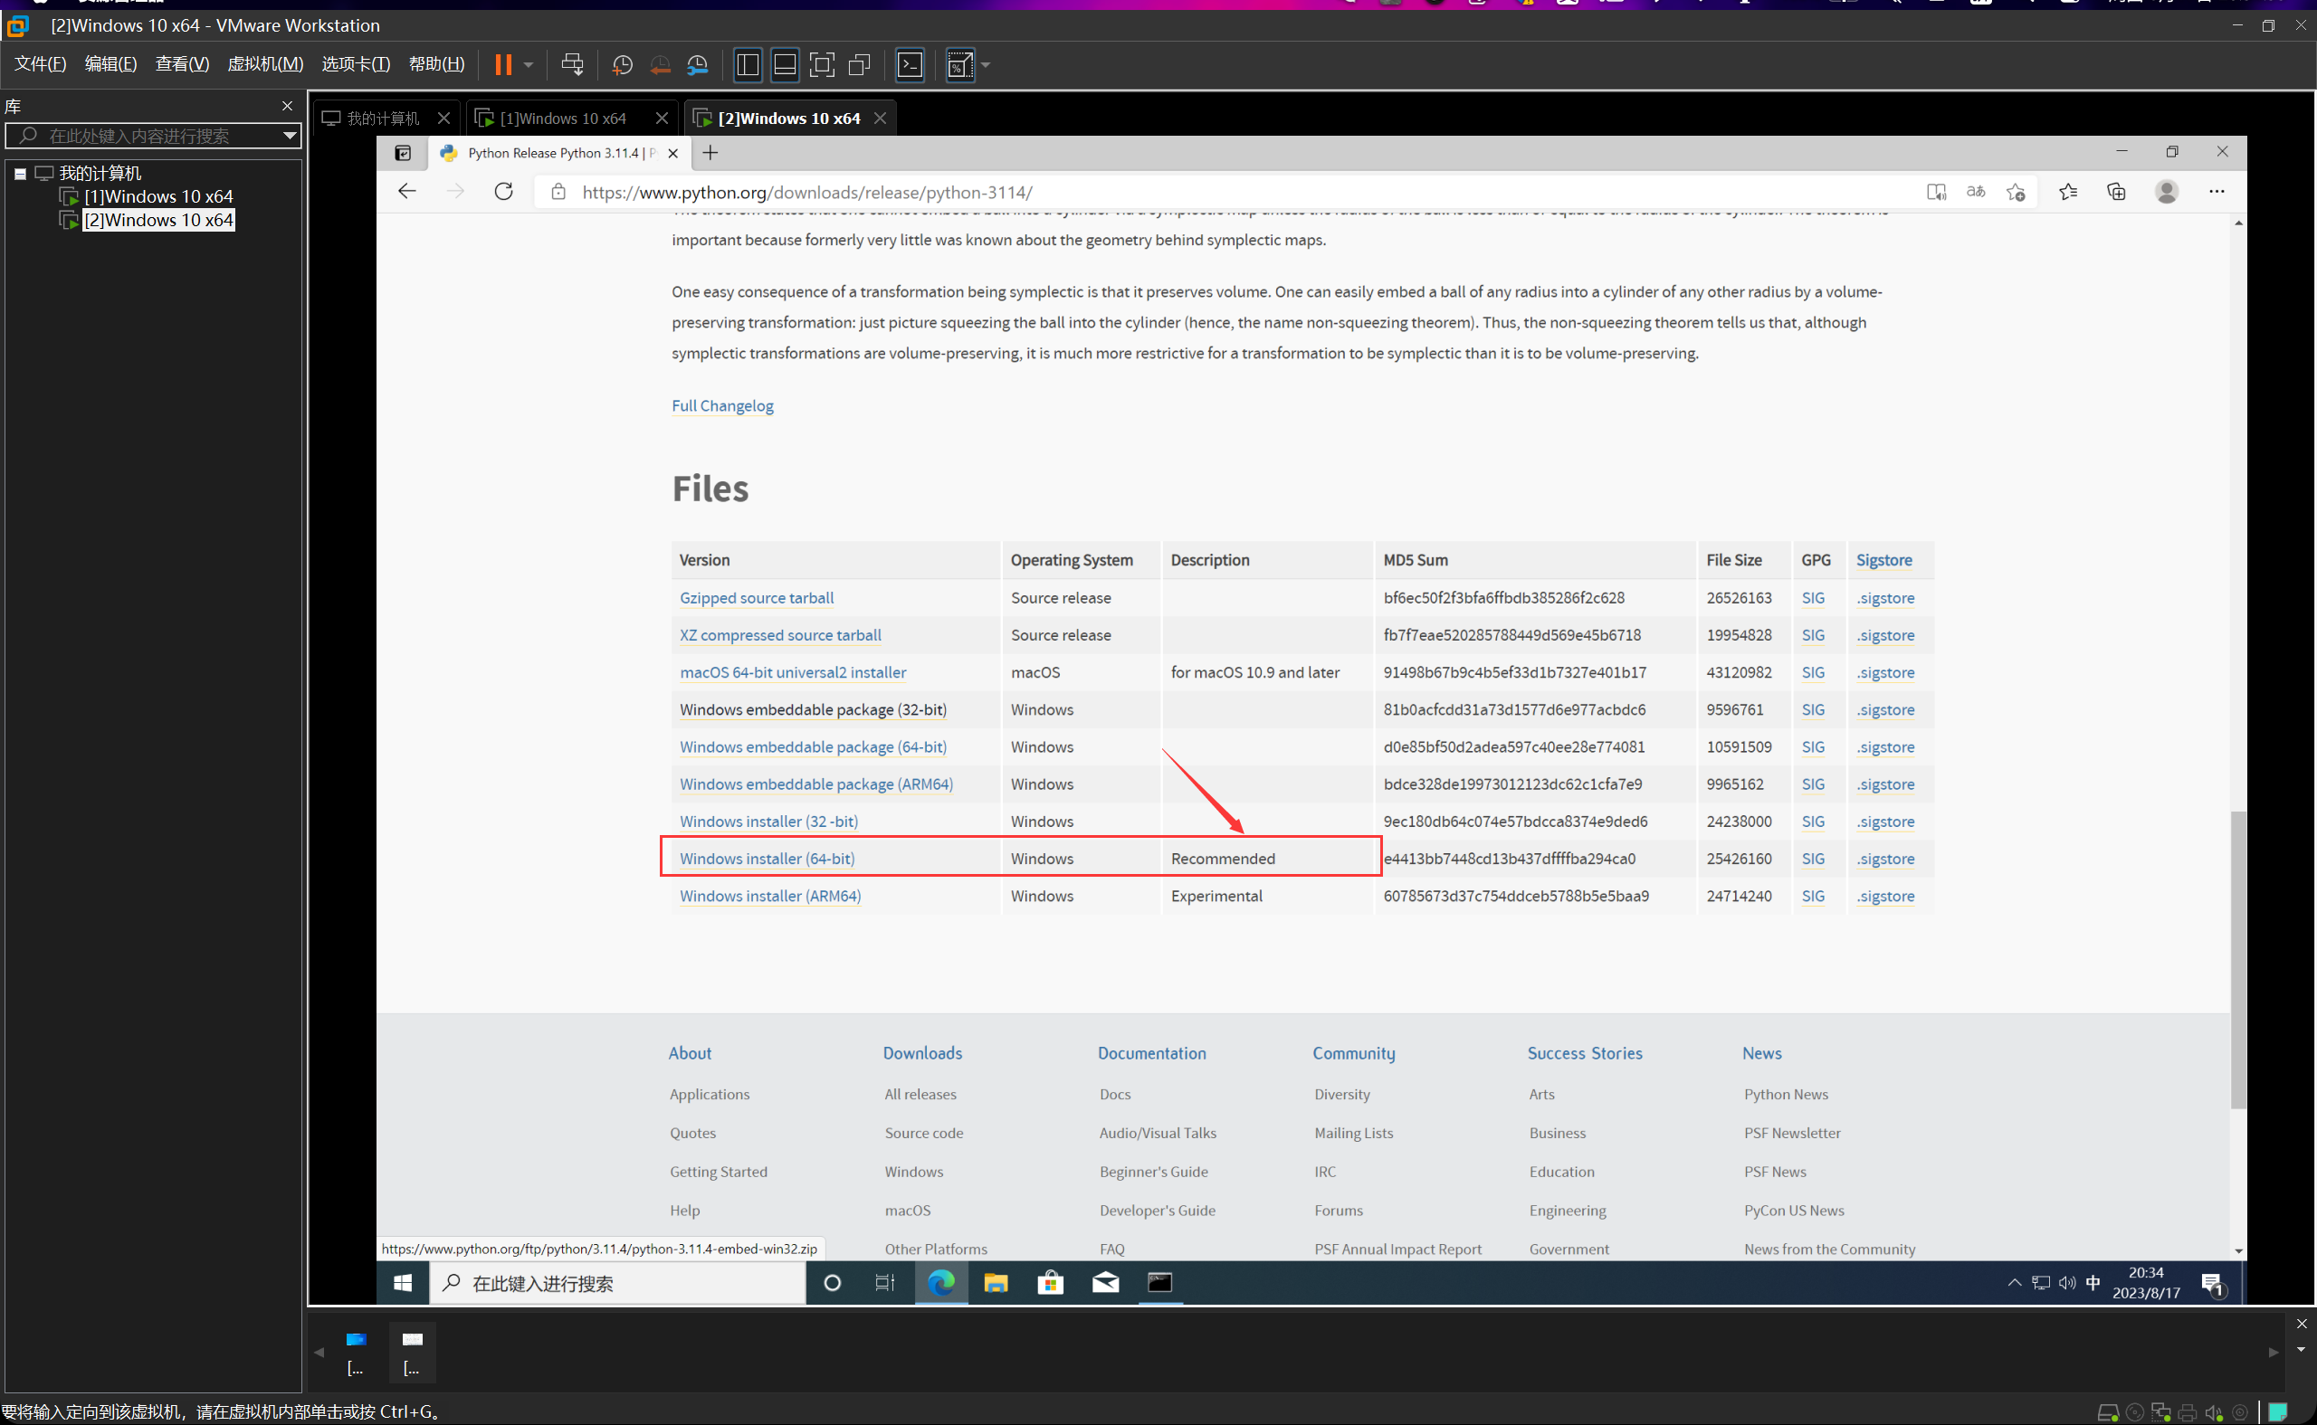Open Edge tab actions menu icon
The width and height of the screenshot is (2317, 1425).
point(403,153)
